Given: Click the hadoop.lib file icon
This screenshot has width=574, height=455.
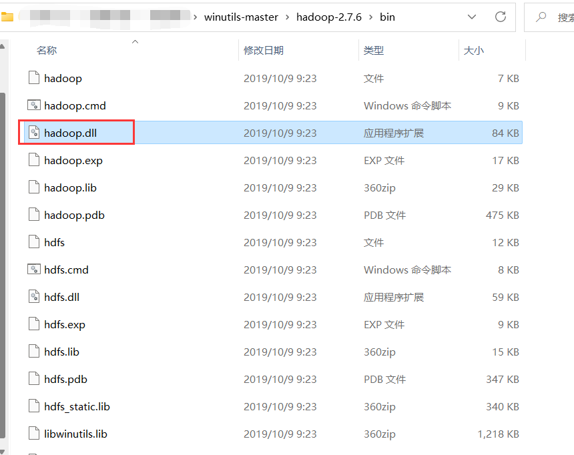Looking at the screenshot, I should (34, 187).
